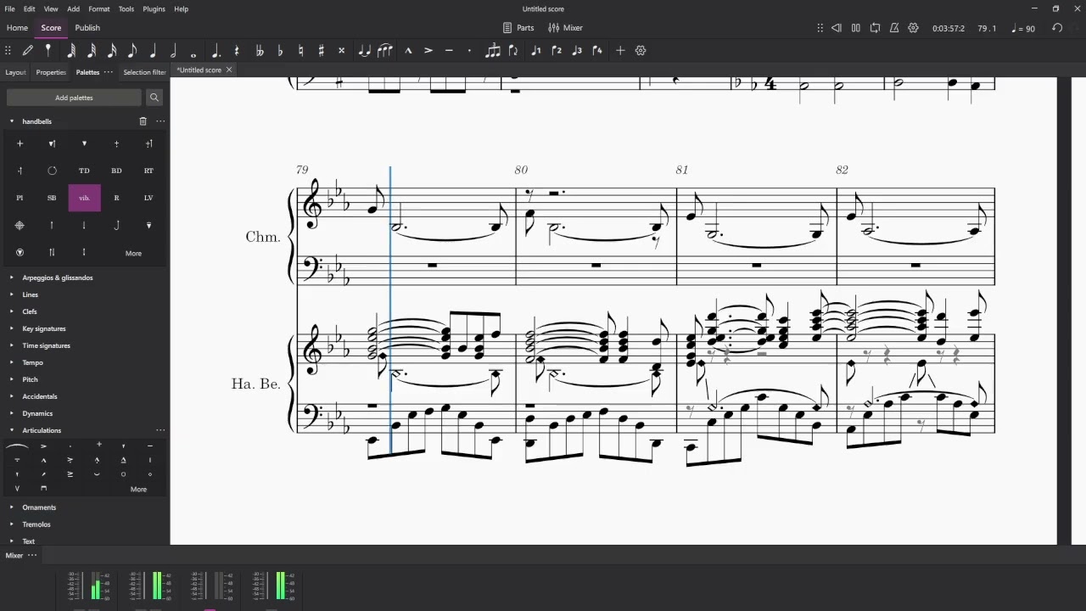
Task: Select the TD handbell technique
Action: [x=84, y=171]
